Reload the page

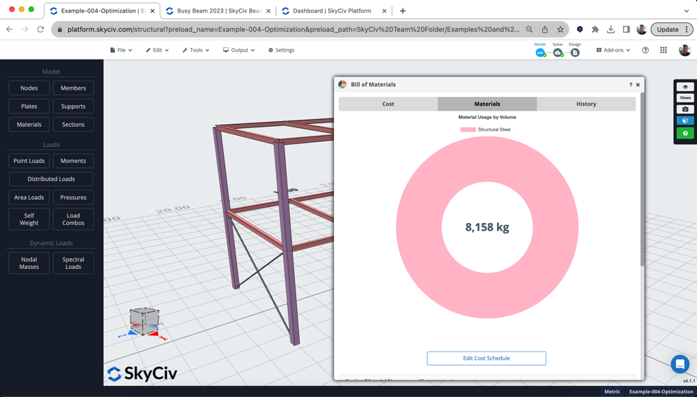(40, 29)
